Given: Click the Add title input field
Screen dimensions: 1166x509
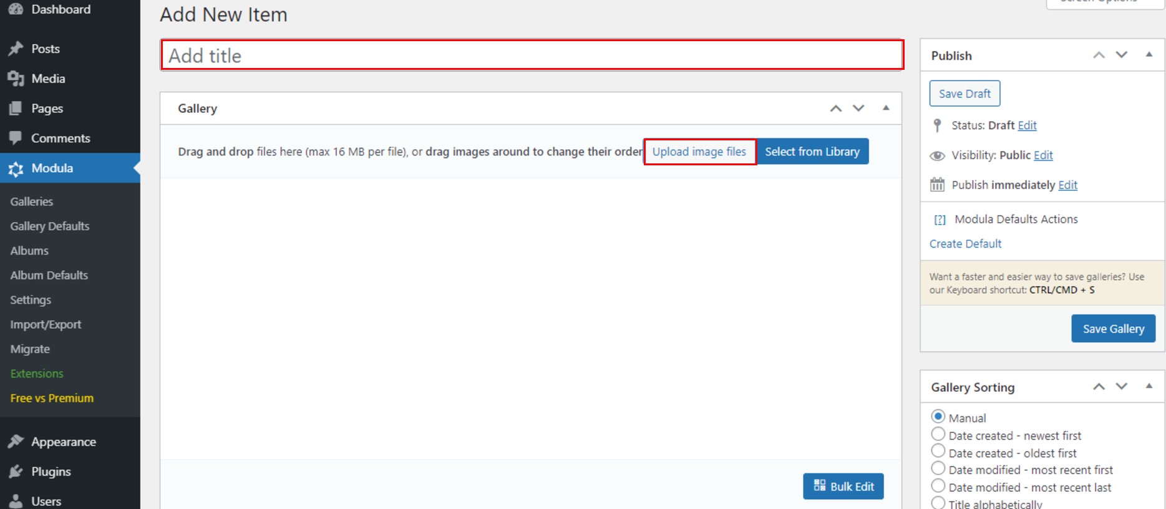Looking at the screenshot, I should tap(532, 56).
